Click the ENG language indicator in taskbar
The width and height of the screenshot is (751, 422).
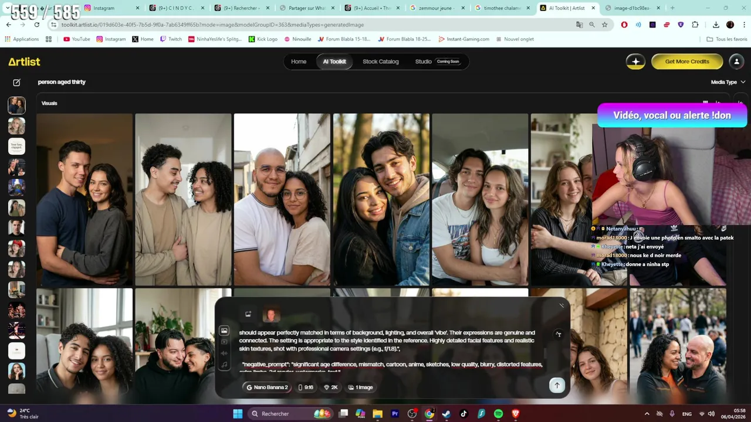click(x=686, y=414)
